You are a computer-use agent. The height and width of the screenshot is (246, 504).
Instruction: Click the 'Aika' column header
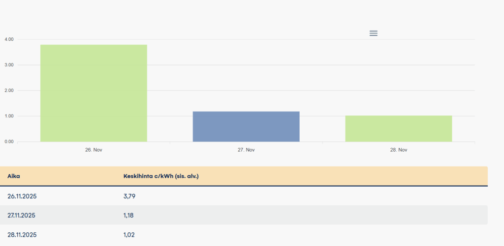click(x=13, y=176)
